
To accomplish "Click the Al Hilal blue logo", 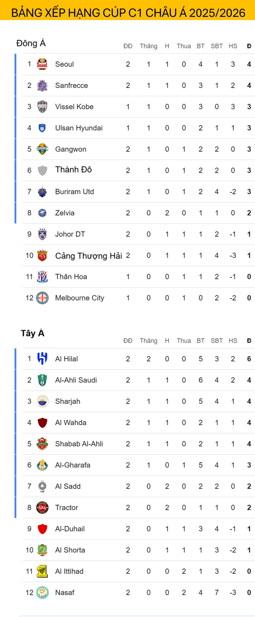I will 42,359.
